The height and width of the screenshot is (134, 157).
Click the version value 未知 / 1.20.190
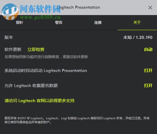click(138, 37)
